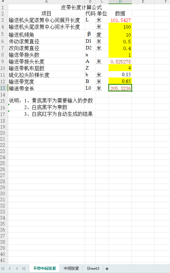Select cell 改向滚筒直径
The width and height of the screenshot is (170, 273).
pos(46,48)
